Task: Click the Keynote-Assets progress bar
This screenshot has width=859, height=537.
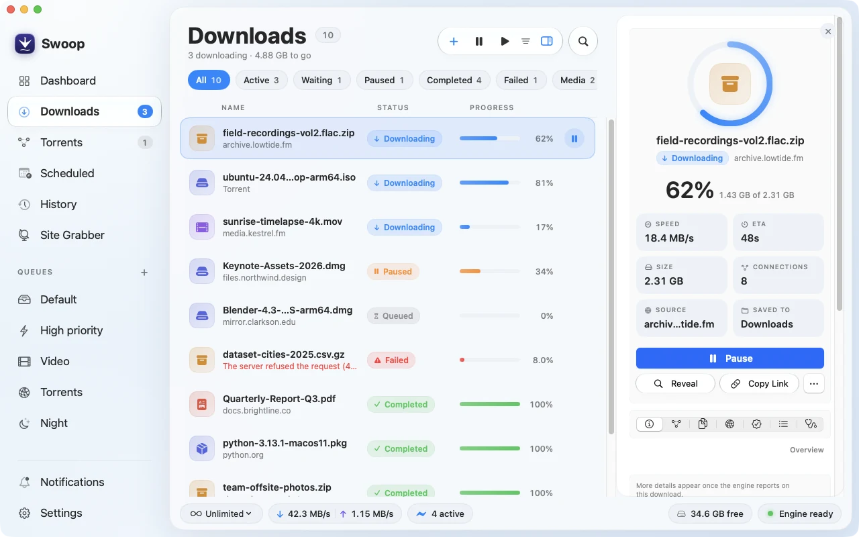Action: click(x=490, y=271)
